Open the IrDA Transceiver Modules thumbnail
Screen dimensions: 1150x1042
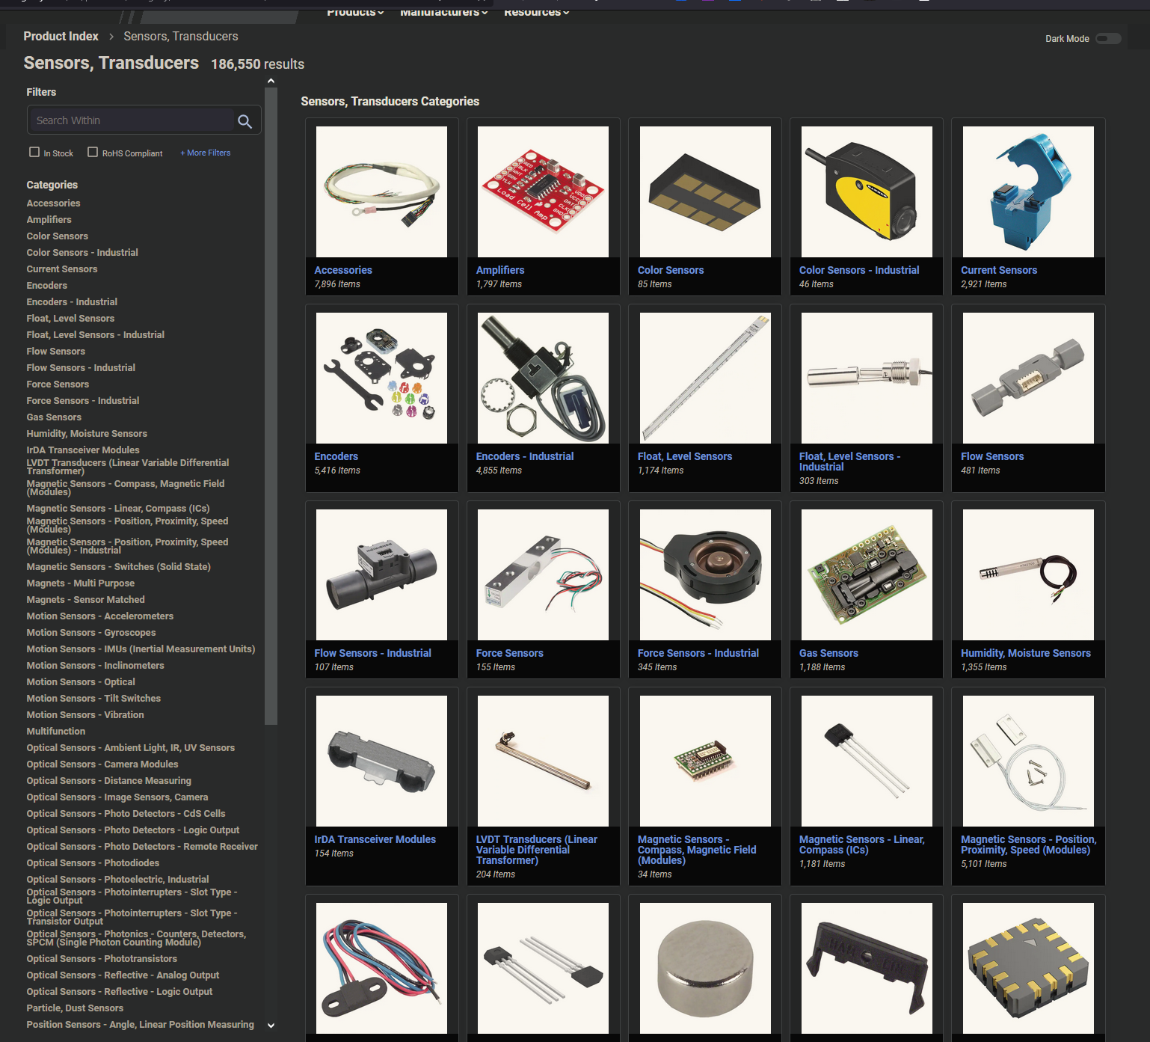point(381,761)
